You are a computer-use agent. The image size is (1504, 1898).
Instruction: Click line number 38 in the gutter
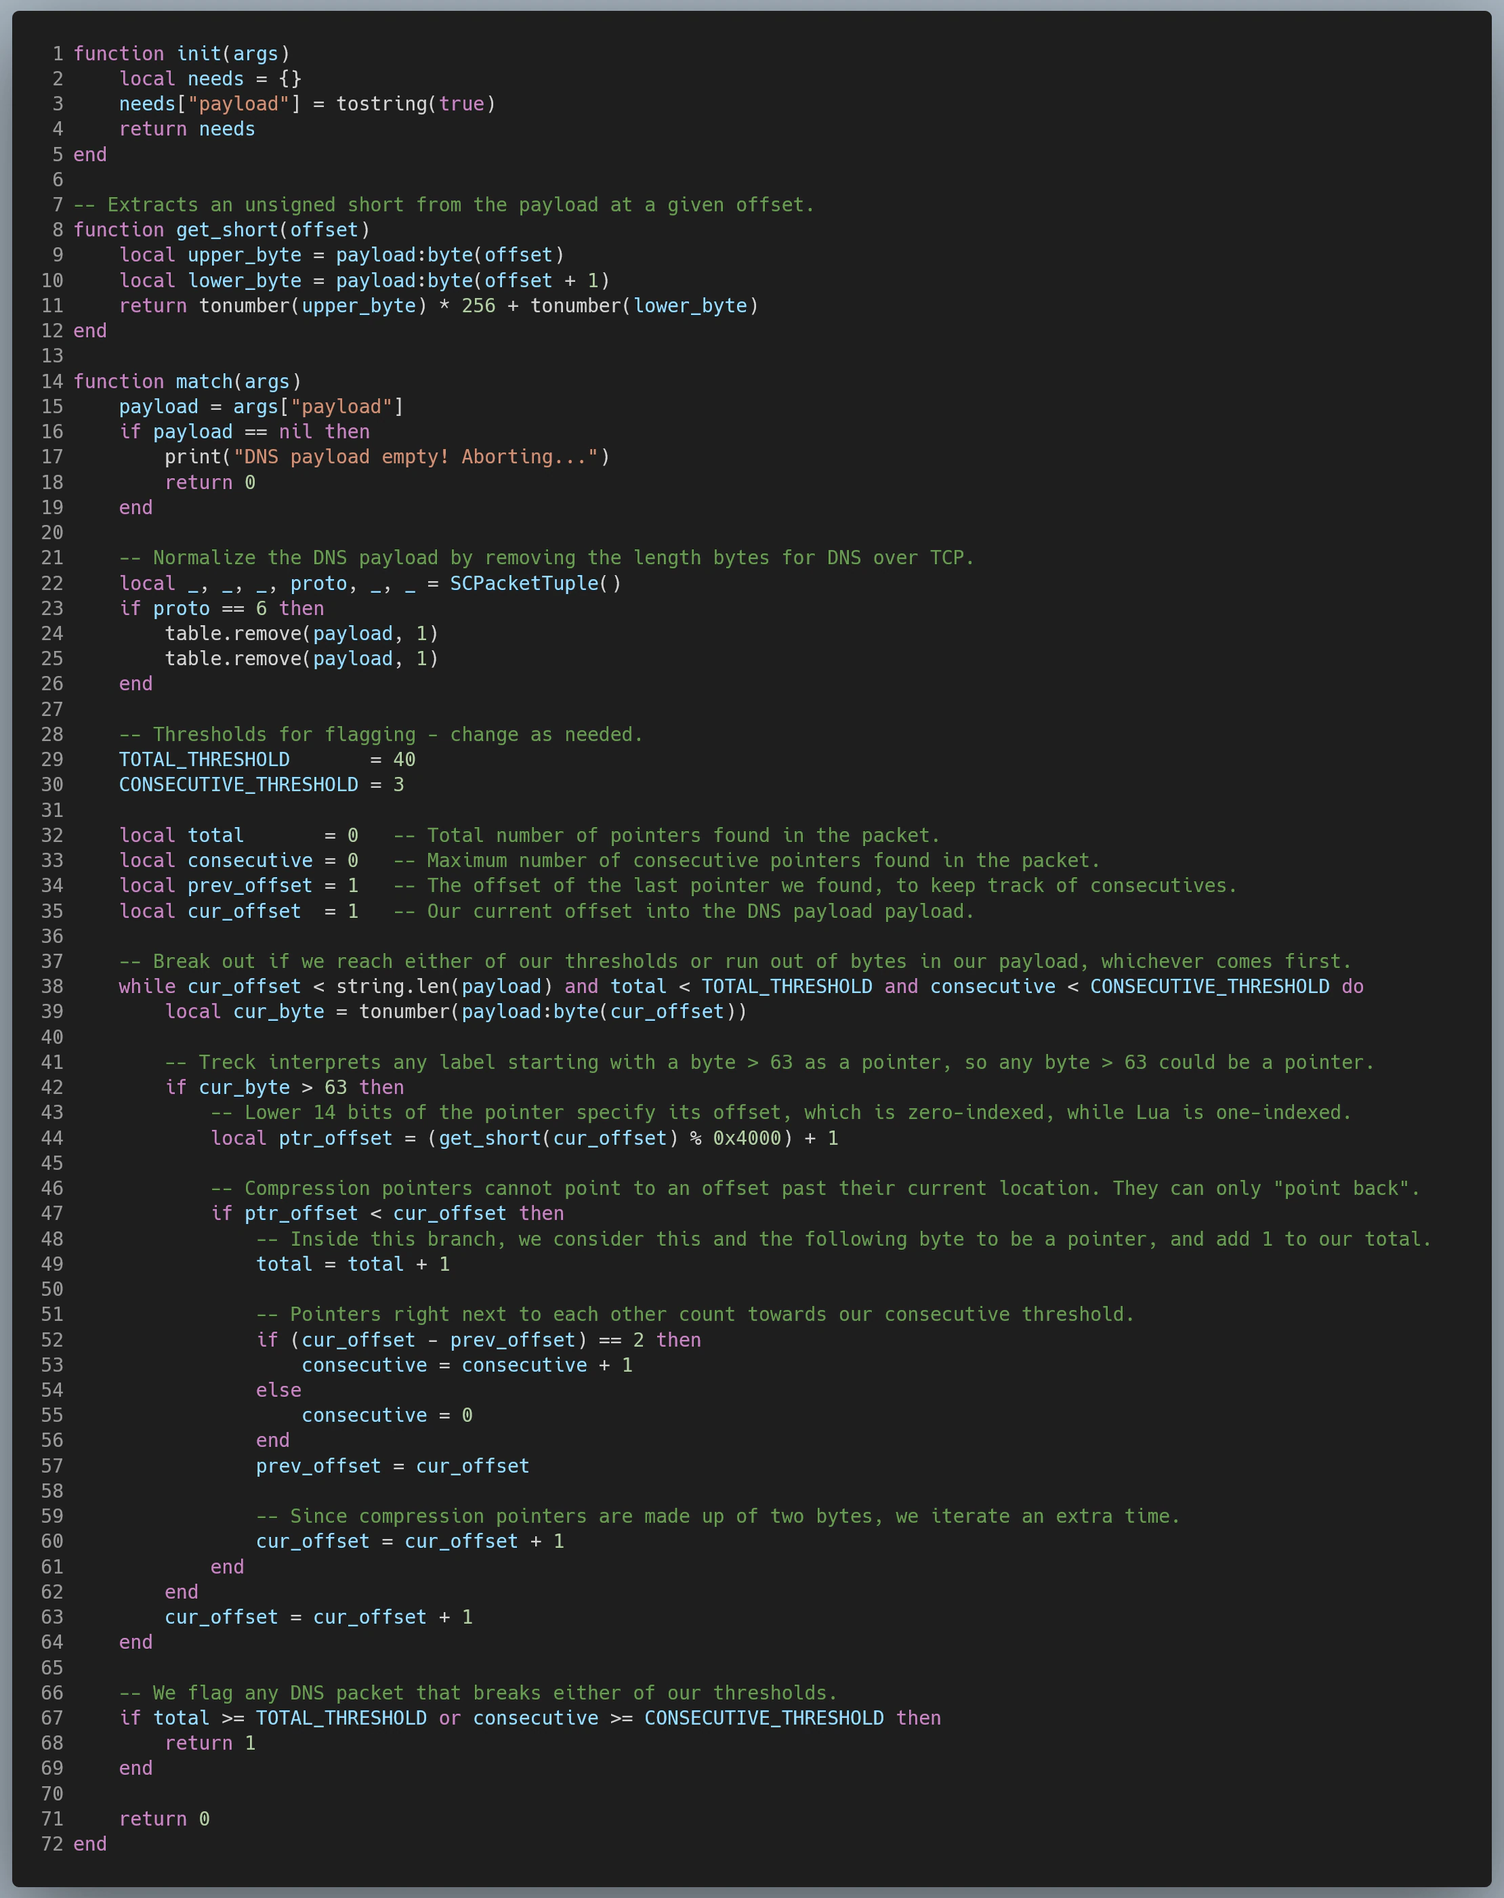[x=52, y=987]
